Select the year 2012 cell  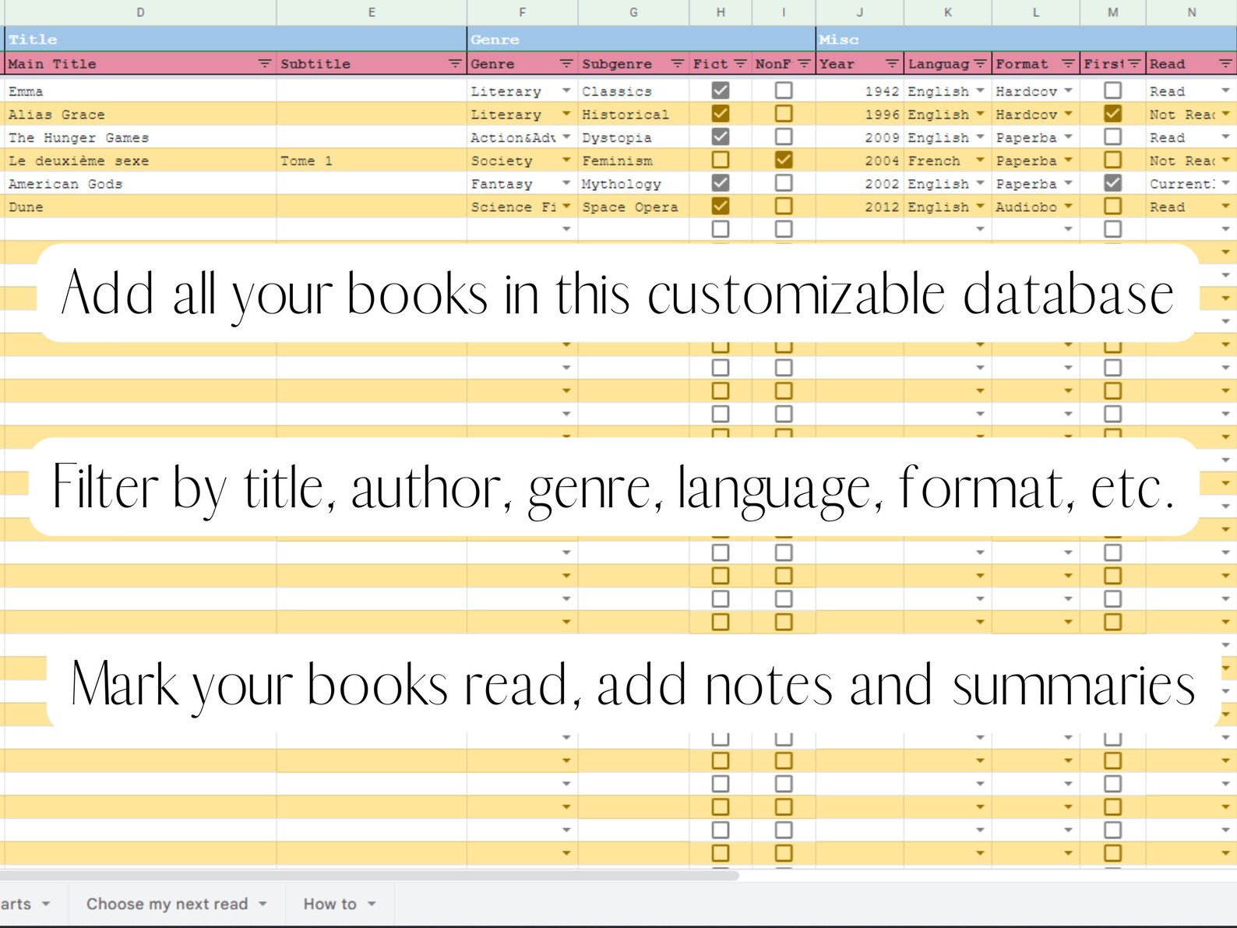click(859, 206)
